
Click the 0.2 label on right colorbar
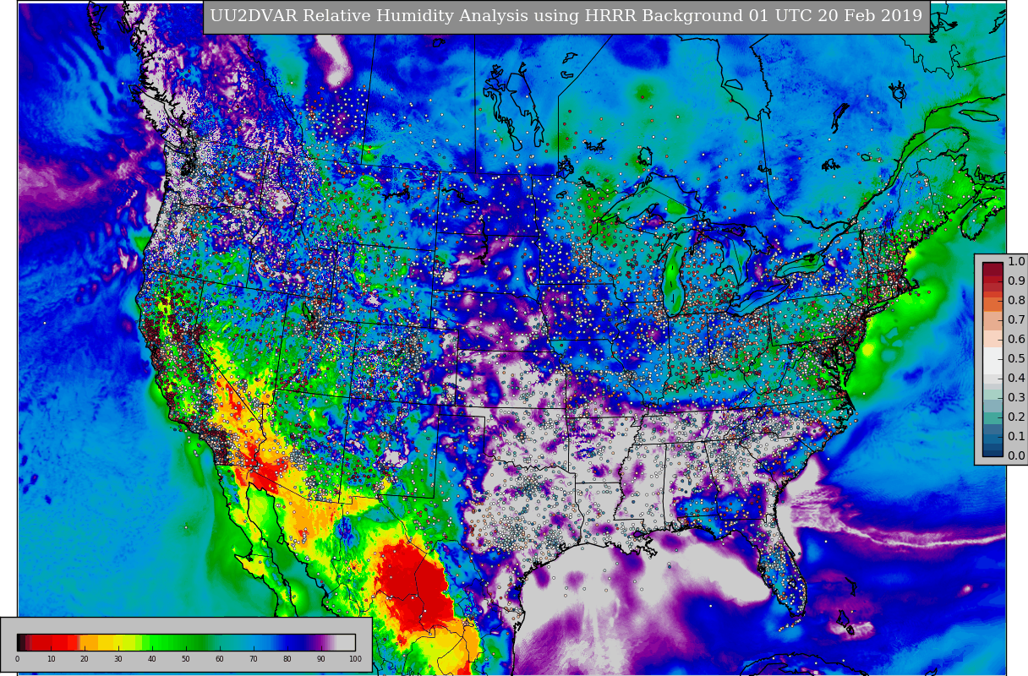point(1016,417)
